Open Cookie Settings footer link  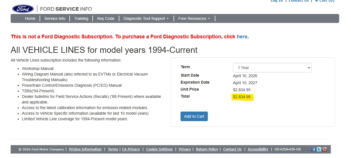click(x=159, y=149)
